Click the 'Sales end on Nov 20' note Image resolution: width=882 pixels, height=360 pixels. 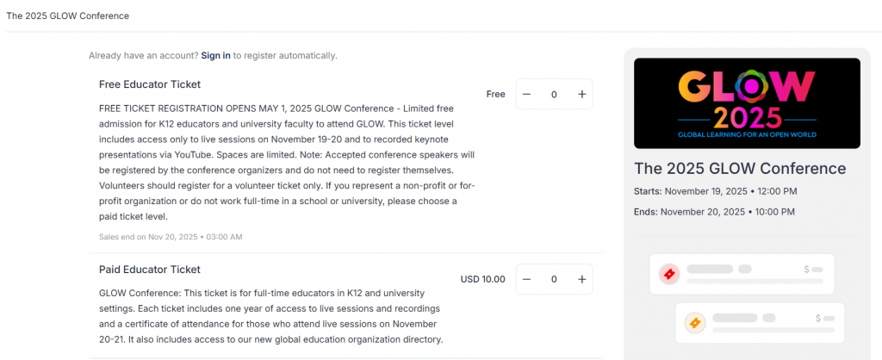[x=171, y=237]
